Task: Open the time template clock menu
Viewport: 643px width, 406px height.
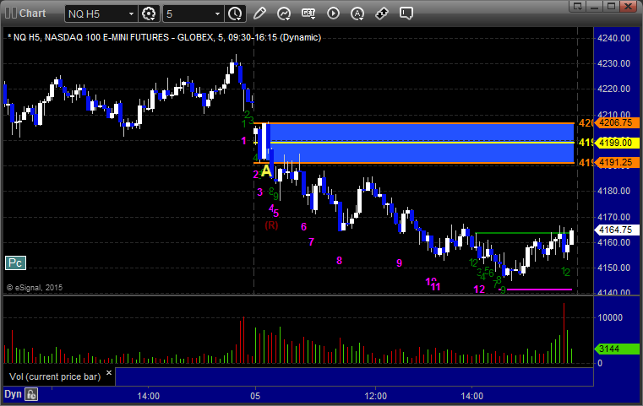Action: click(x=236, y=14)
